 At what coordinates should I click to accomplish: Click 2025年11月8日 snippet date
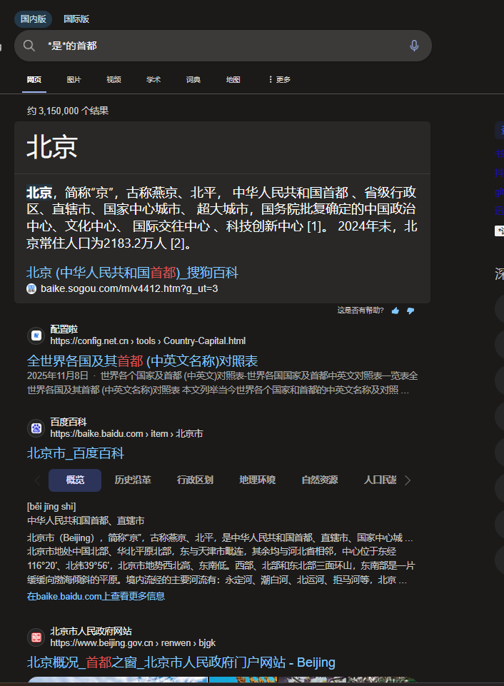pos(57,375)
